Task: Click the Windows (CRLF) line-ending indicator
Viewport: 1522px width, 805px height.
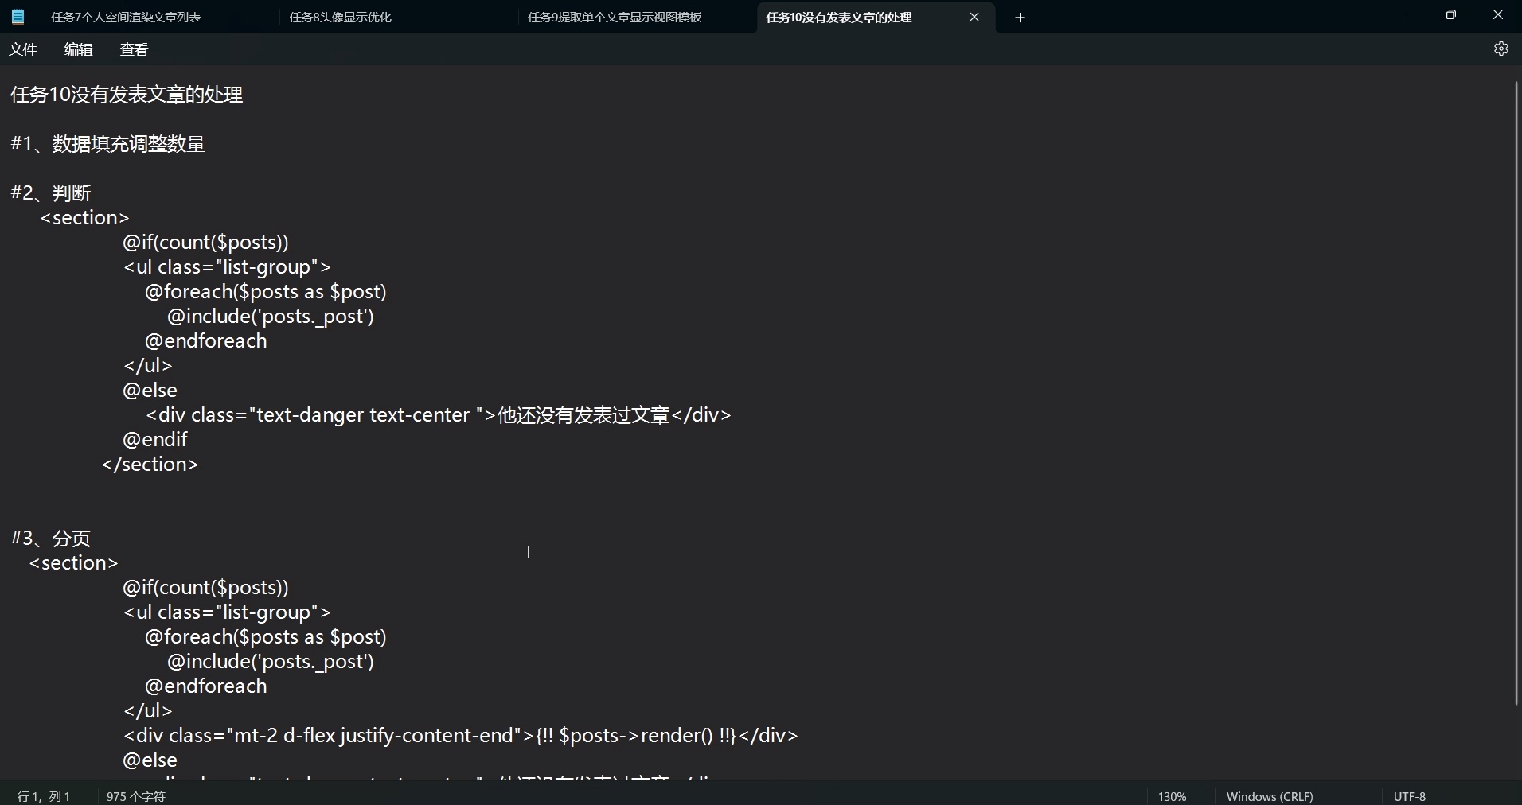Action: click(x=1270, y=795)
